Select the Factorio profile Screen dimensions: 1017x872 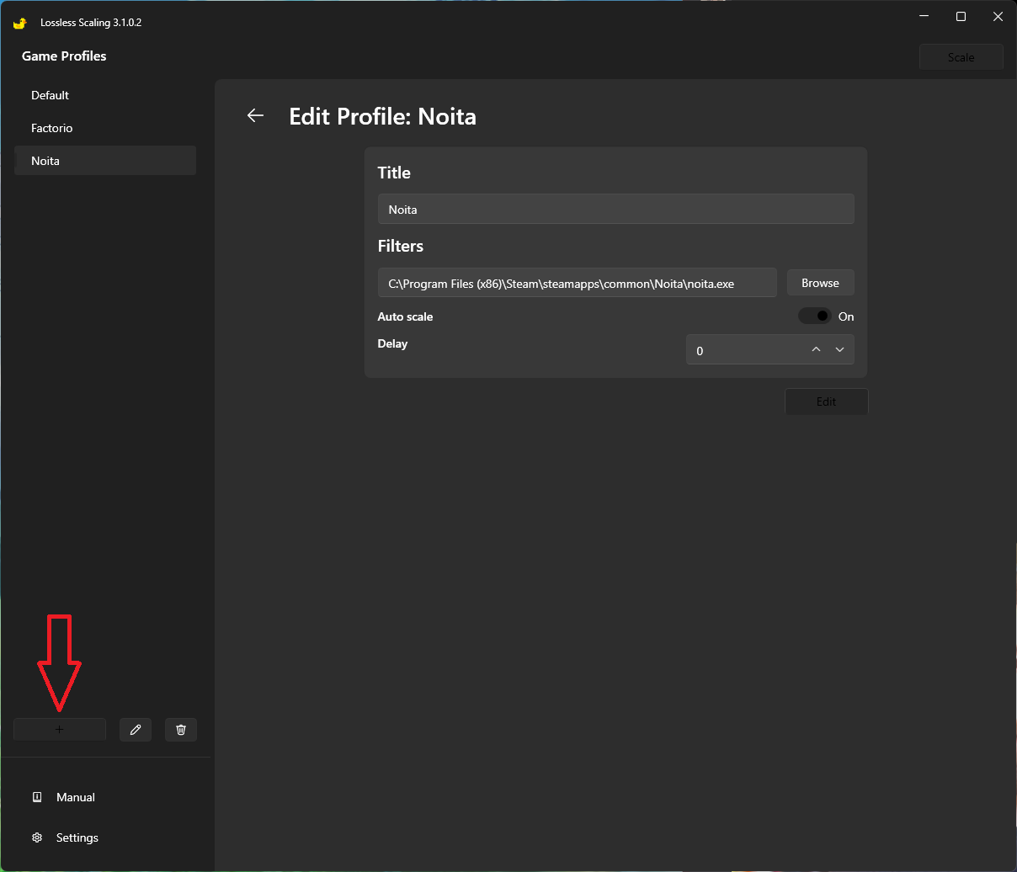pyautogui.click(x=52, y=128)
